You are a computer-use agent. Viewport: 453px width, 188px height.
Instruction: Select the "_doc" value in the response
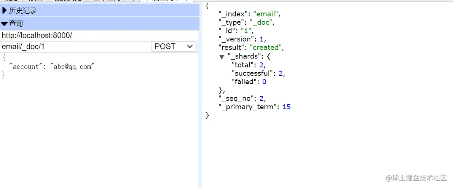tap(261, 22)
